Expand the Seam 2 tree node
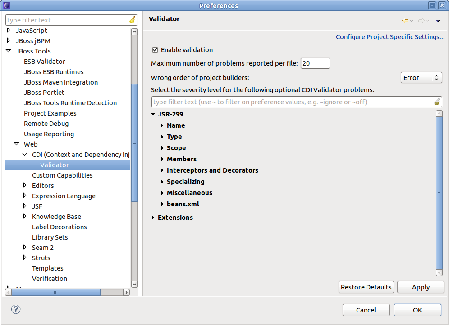 point(25,247)
